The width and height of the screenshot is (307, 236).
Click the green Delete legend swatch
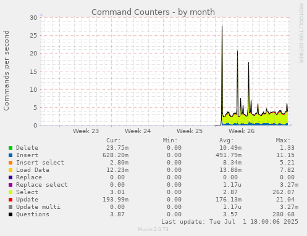pyautogui.click(x=11, y=148)
